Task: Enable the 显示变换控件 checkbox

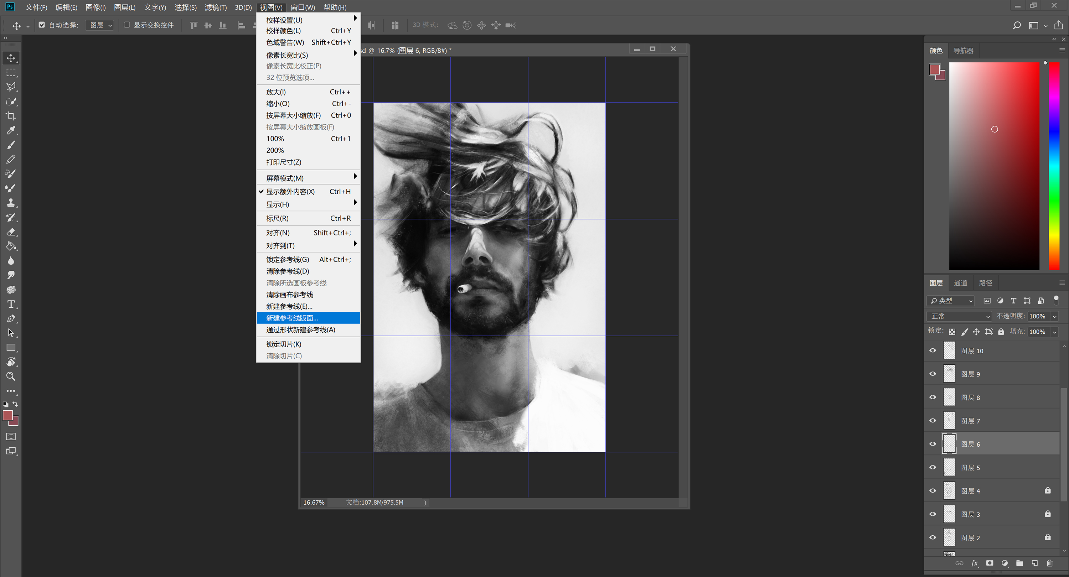Action: [x=127, y=25]
